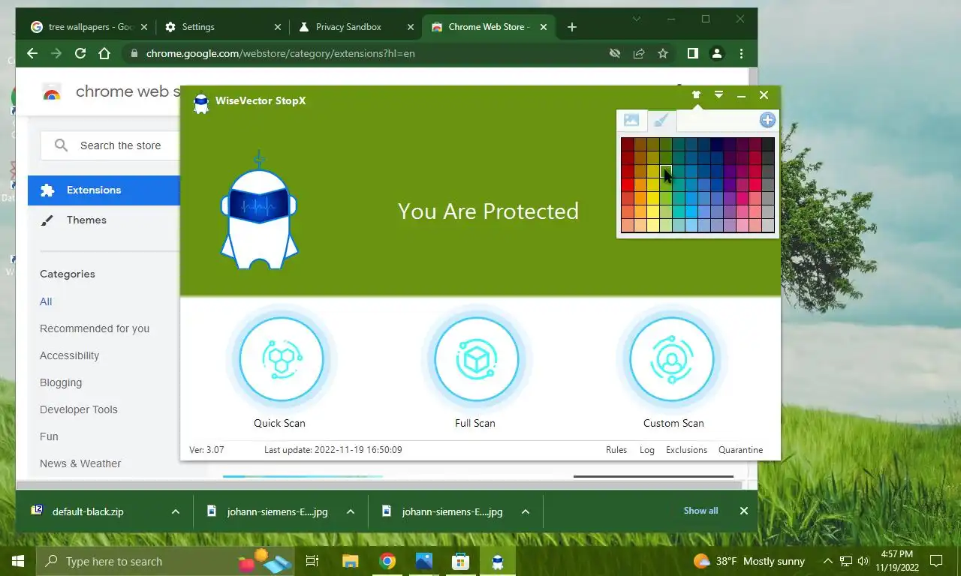The height and width of the screenshot is (576, 961).
Task: Pick the outlined green swatch in the palette
Action: click(x=666, y=172)
